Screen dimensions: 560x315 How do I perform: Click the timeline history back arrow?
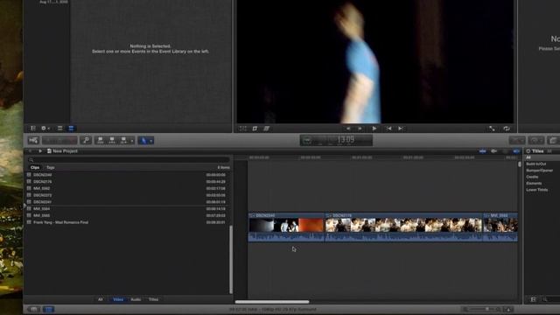[x=30, y=151]
